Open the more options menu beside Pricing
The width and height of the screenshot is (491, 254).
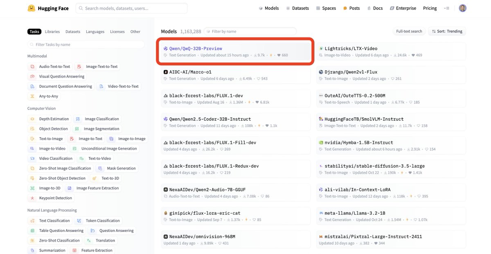(x=446, y=8)
